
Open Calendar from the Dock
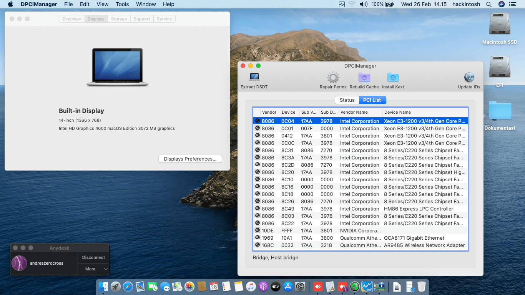pyautogui.click(x=214, y=287)
